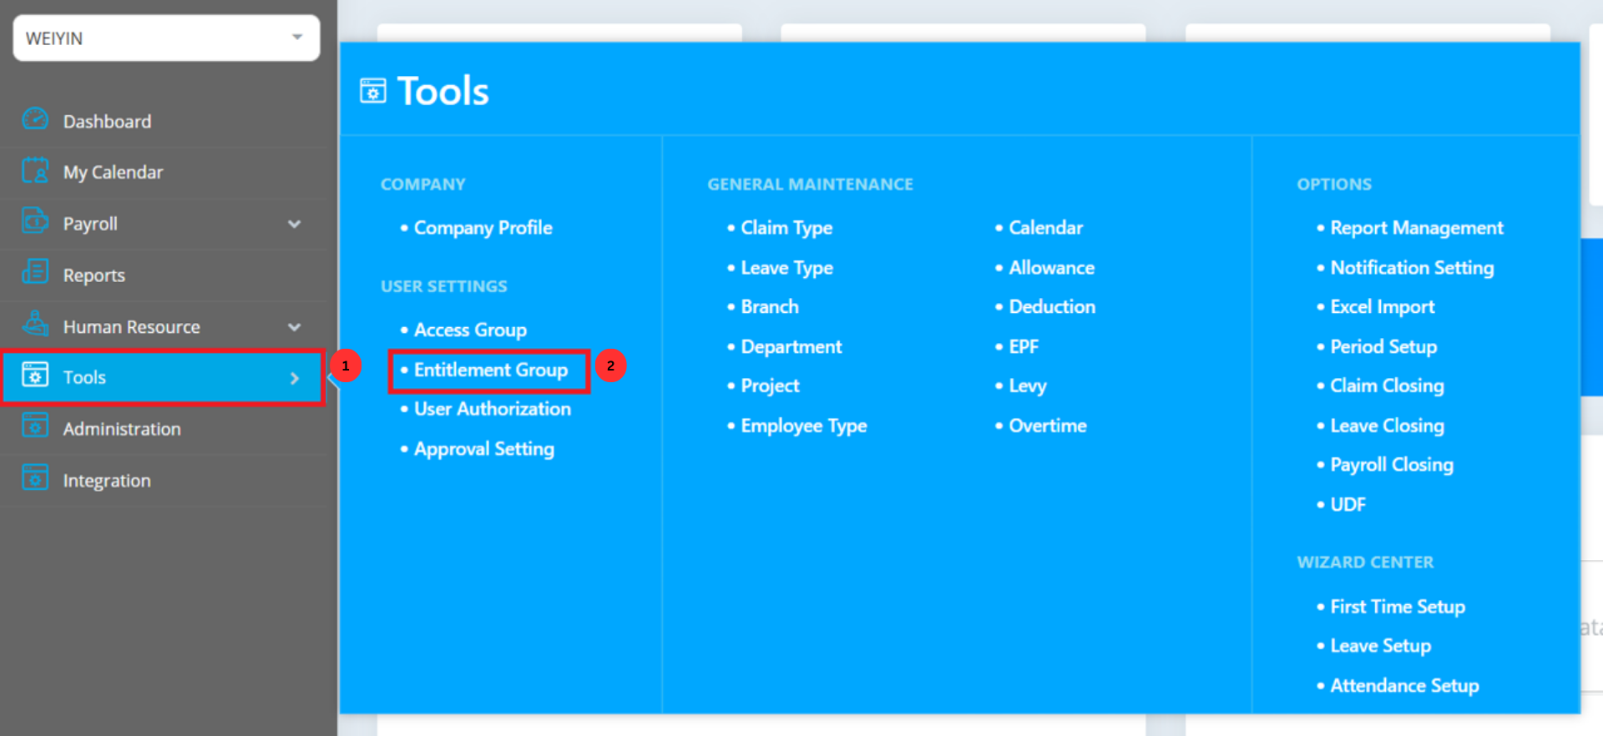Open Levy maintenance link
The width and height of the screenshot is (1603, 736).
pos(1028,386)
